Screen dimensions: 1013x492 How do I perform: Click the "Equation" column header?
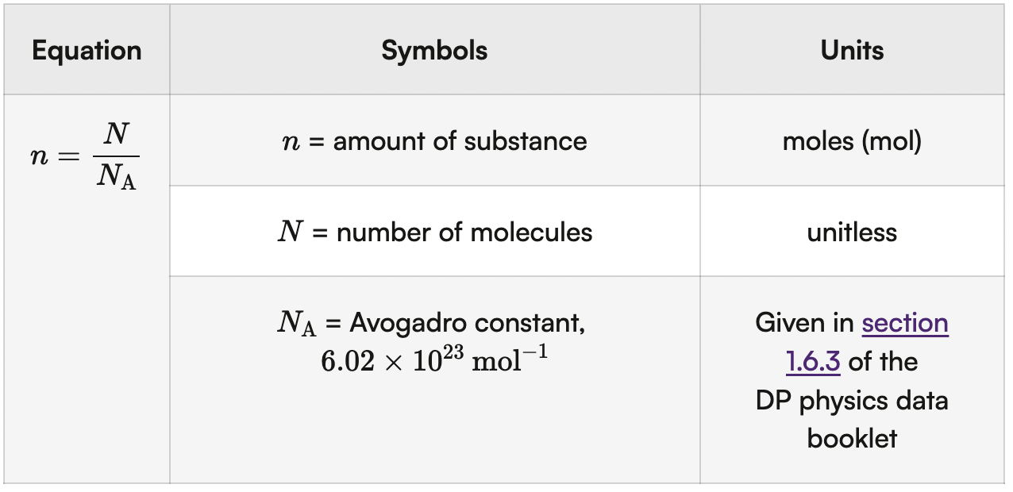(87, 51)
